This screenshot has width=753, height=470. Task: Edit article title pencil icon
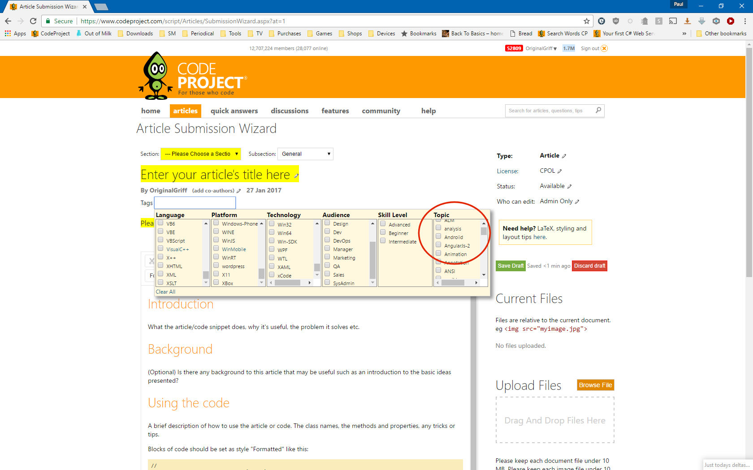296,176
